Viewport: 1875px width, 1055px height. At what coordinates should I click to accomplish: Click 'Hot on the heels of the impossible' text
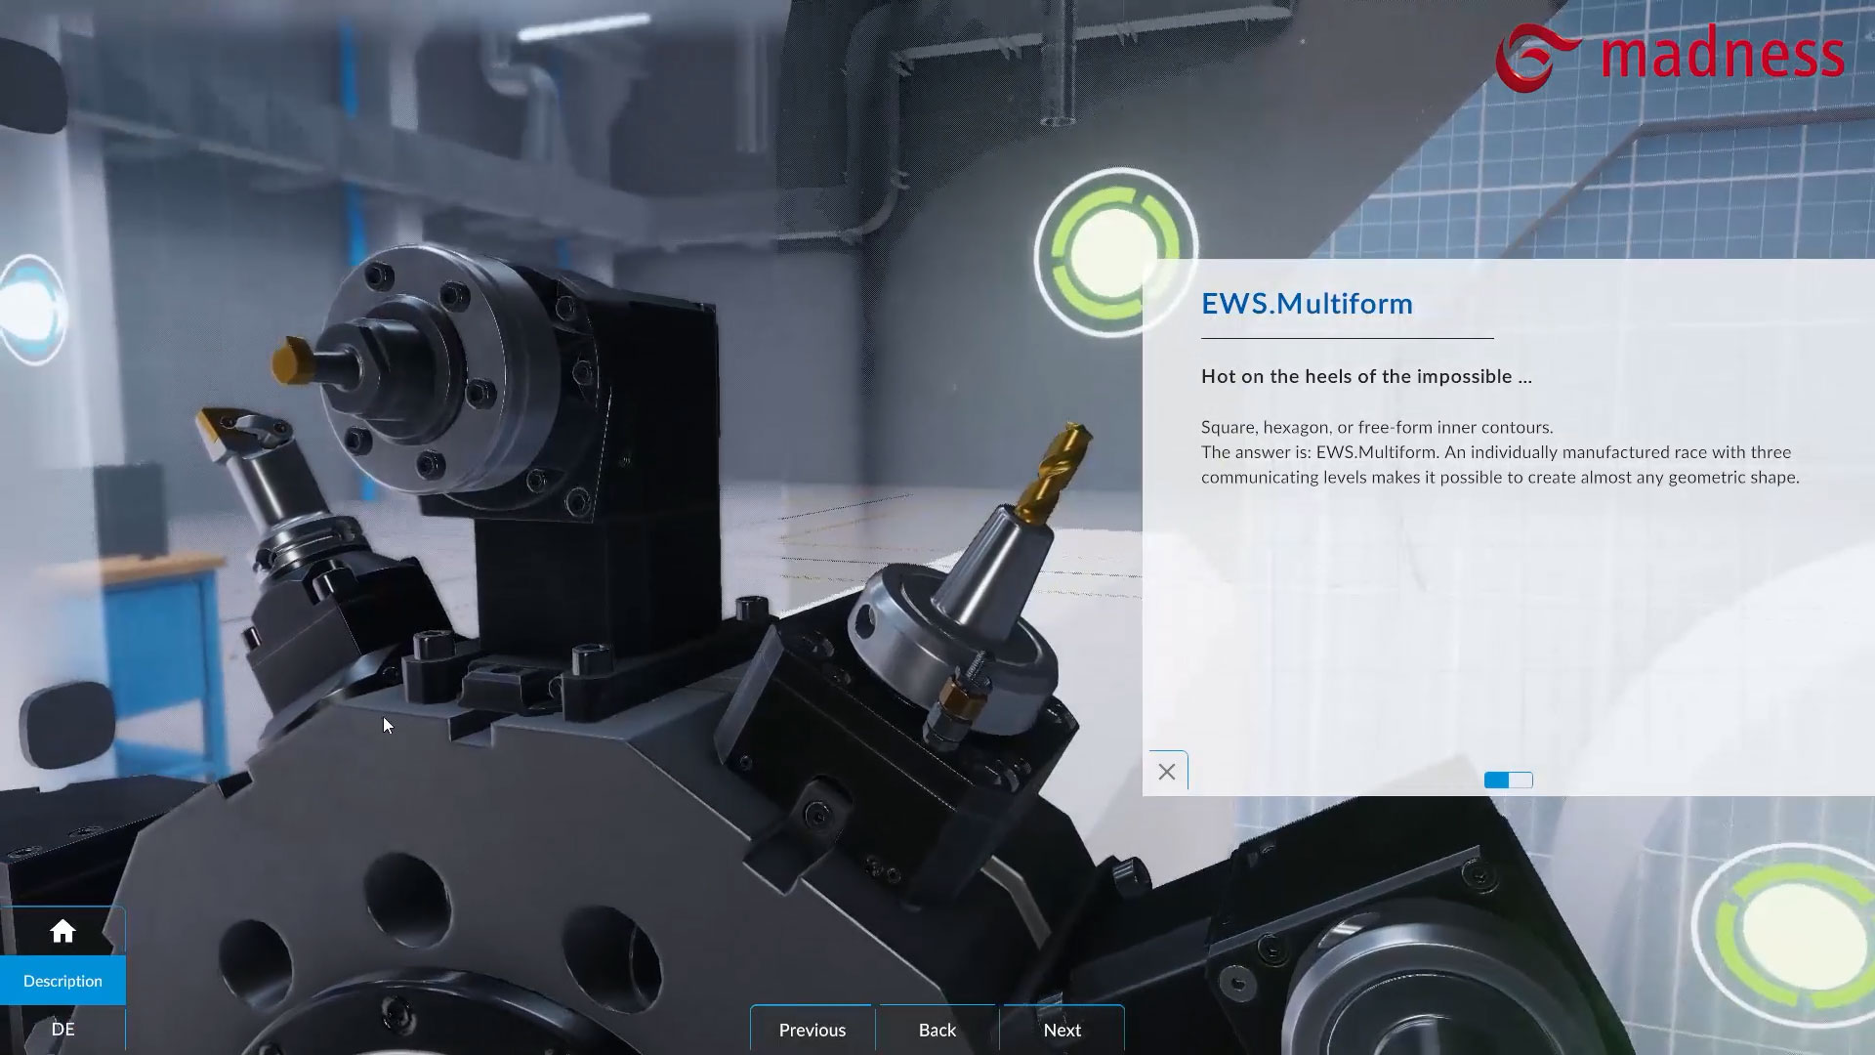click(x=1366, y=376)
